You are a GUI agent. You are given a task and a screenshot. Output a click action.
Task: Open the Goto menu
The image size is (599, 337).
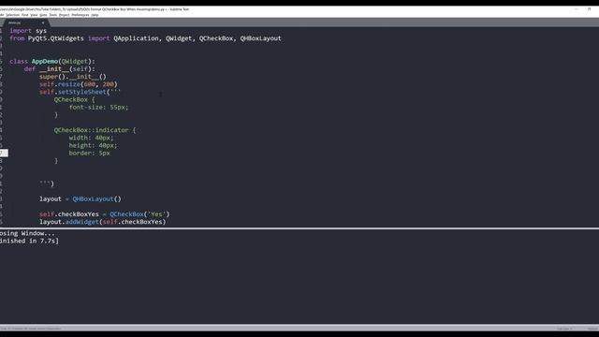click(43, 15)
